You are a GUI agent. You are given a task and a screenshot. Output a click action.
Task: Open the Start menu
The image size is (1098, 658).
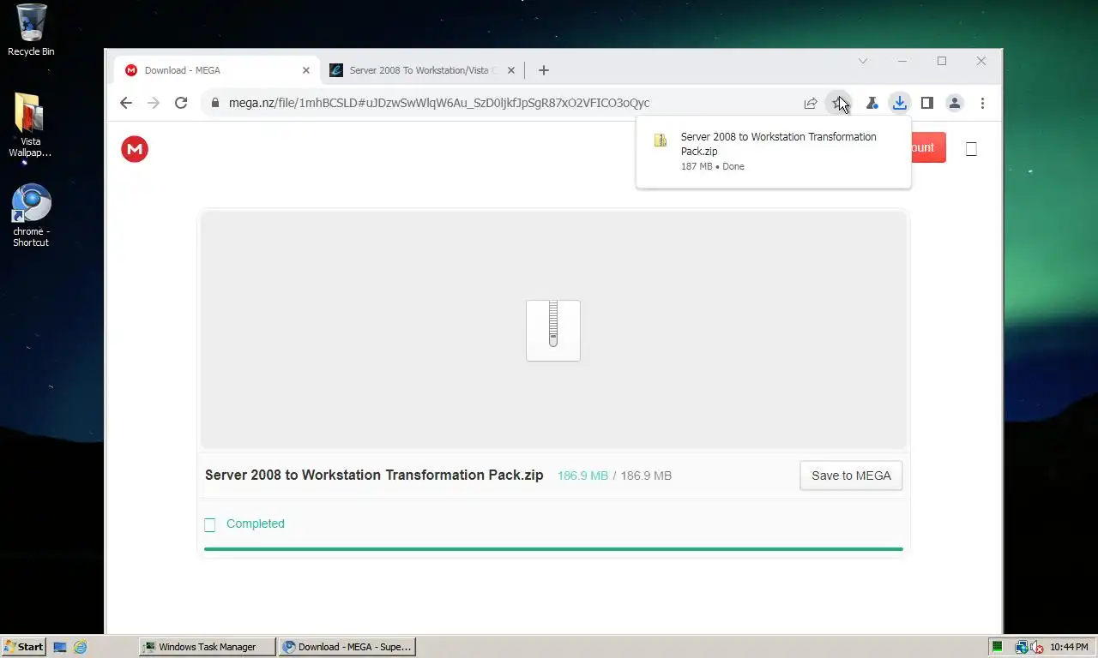coord(24,647)
